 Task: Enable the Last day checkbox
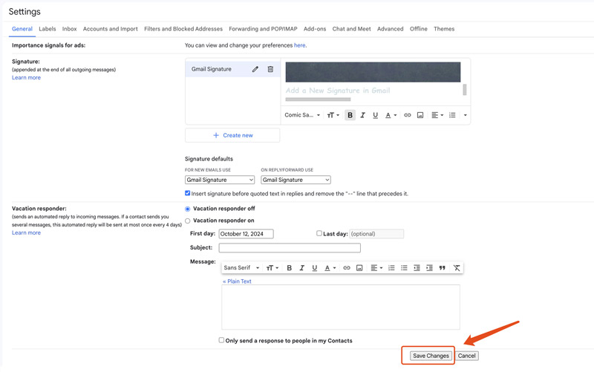[319, 233]
